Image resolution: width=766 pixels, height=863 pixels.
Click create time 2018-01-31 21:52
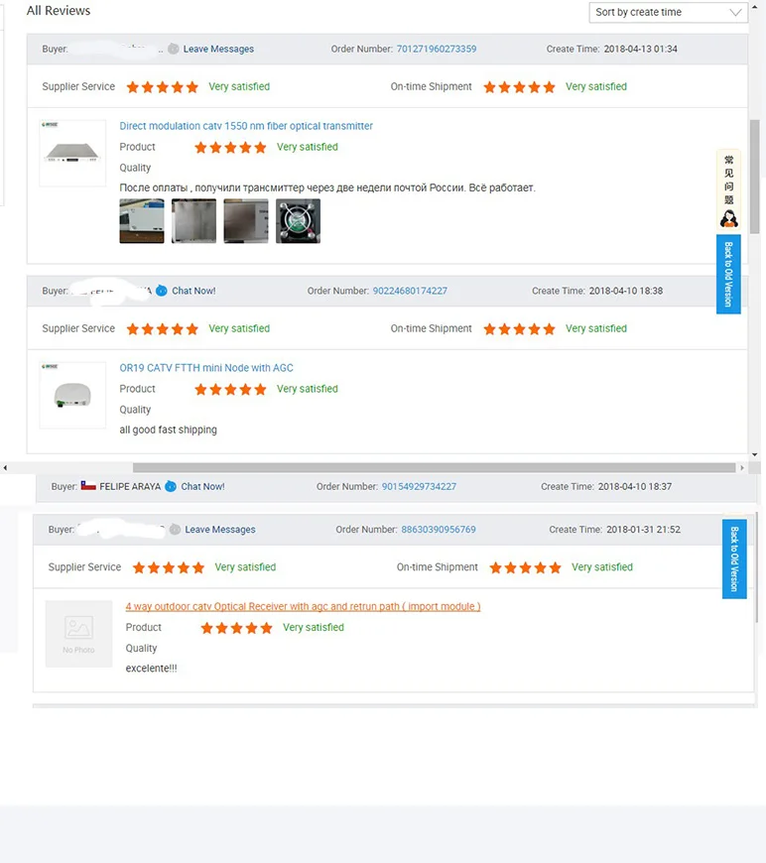[x=643, y=530]
